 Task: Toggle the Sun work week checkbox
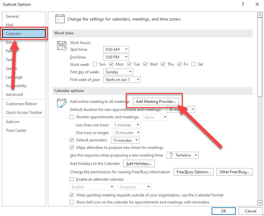click(95, 64)
